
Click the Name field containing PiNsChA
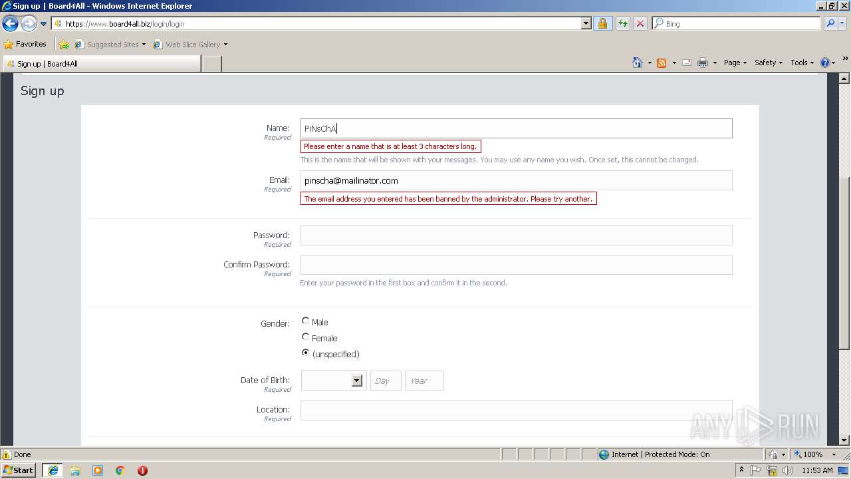pyautogui.click(x=516, y=128)
